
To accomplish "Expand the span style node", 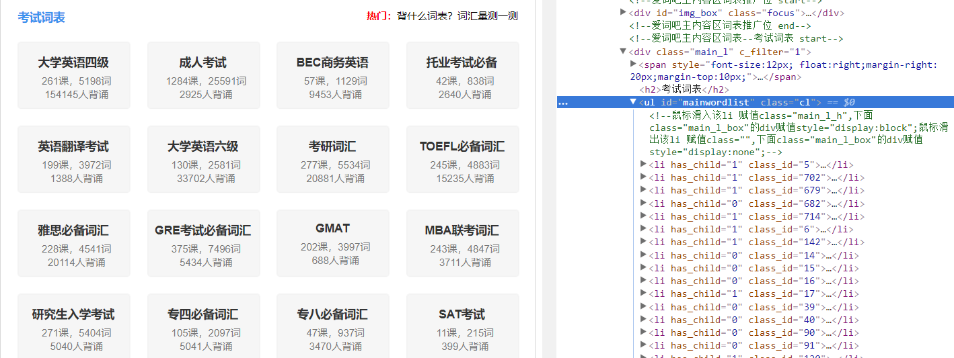I will [x=633, y=63].
